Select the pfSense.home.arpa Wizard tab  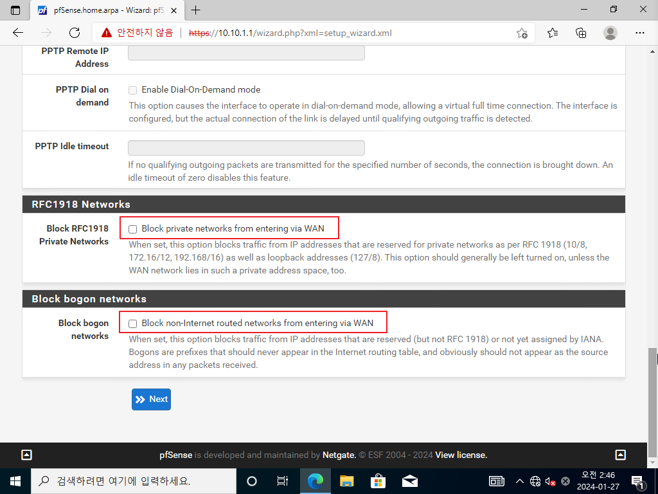(x=107, y=10)
